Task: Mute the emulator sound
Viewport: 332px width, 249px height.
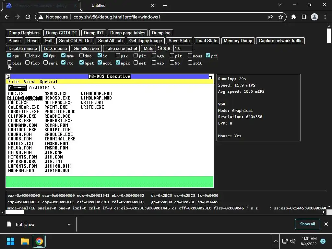Action: 148,49
